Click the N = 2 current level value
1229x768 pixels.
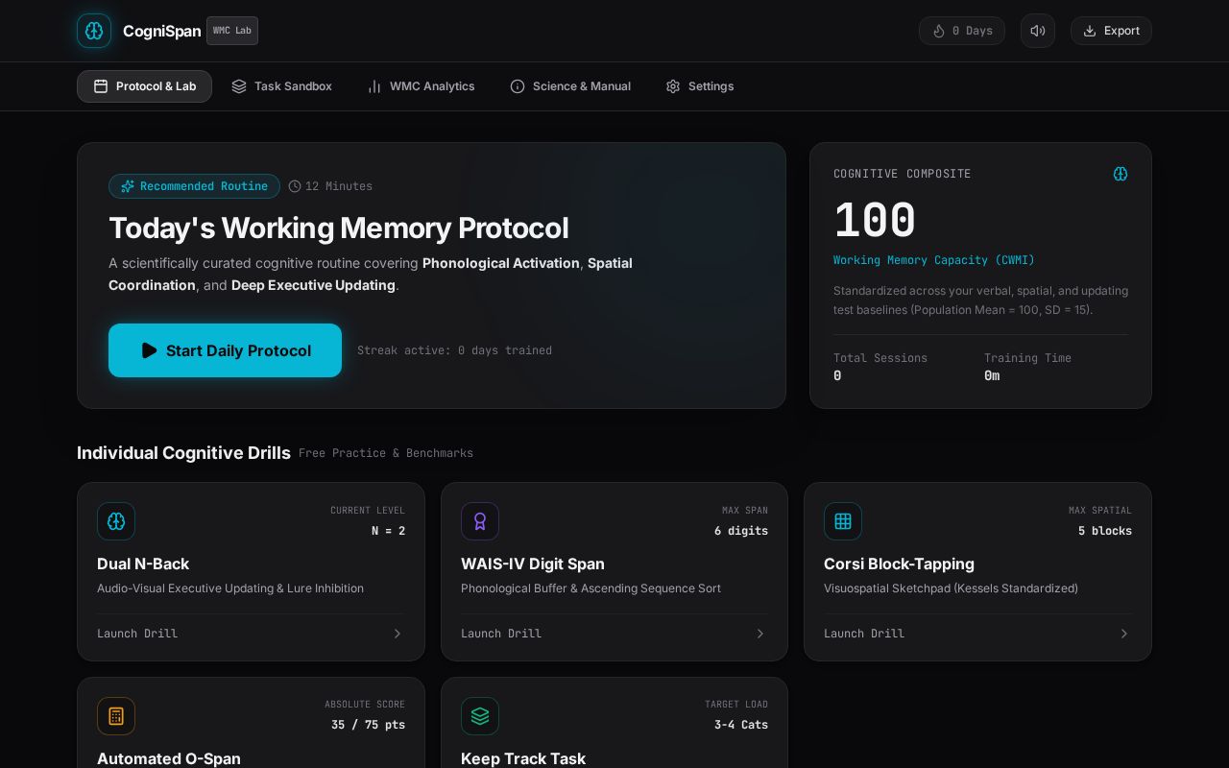point(389,531)
